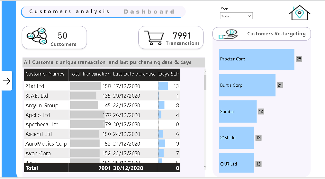Viewport: 325px width, 179px height.
Task: Click the house location pin logo icon
Action: (x=299, y=13)
